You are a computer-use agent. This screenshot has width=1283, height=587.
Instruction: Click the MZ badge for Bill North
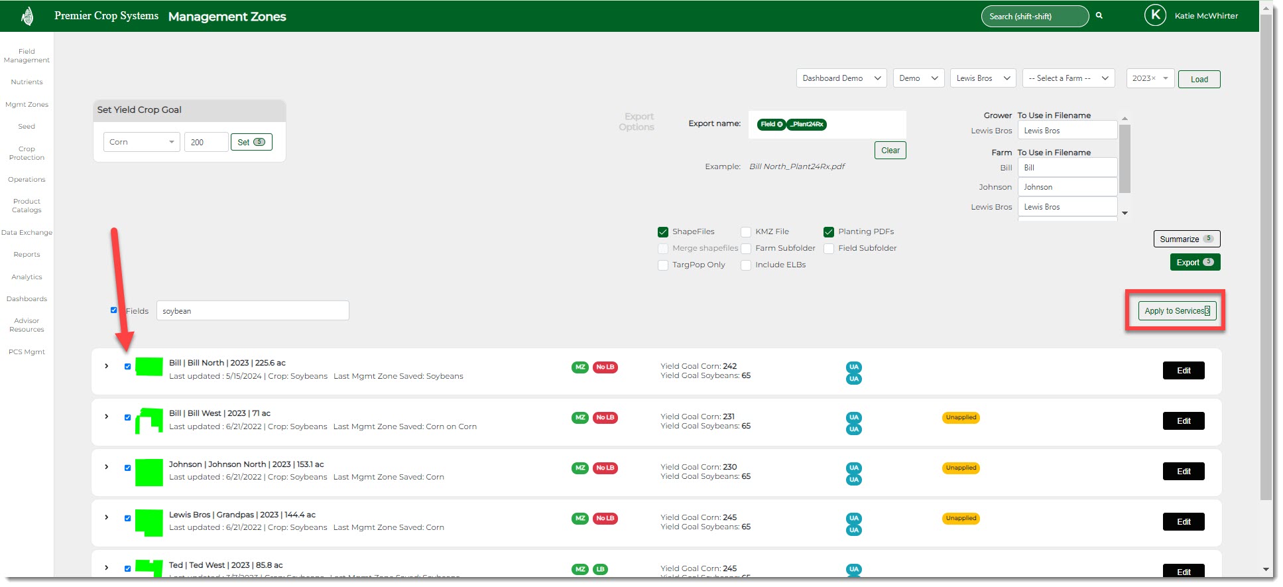[580, 367]
